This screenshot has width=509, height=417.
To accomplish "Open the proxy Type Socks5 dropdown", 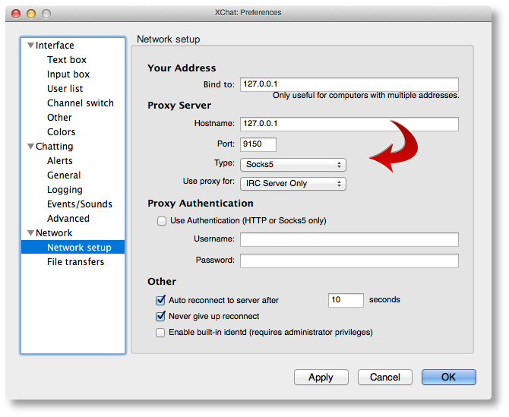I will point(293,165).
